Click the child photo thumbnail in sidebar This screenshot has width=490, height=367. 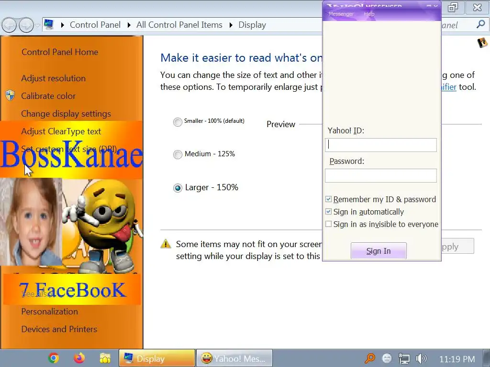click(31, 222)
